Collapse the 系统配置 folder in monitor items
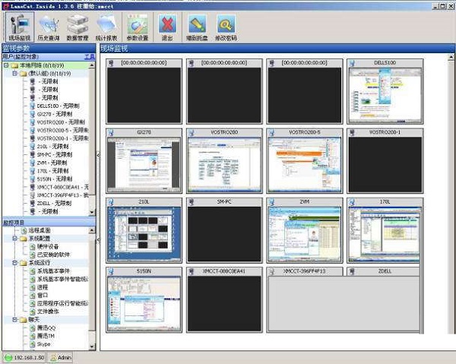 tap(14, 238)
